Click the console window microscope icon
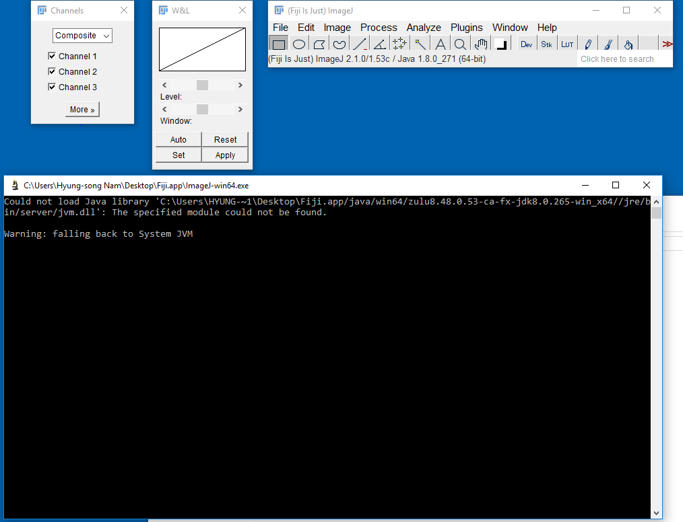The height and width of the screenshot is (522, 683). [x=15, y=185]
